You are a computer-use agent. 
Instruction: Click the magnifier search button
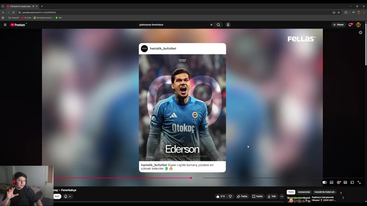pos(218,25)
